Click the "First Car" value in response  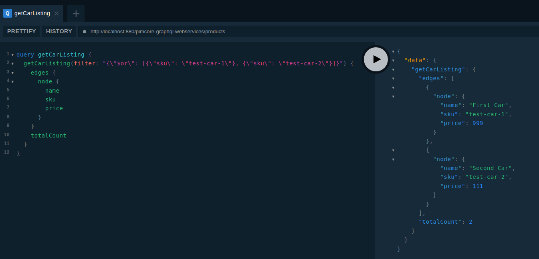coord(489,105)
